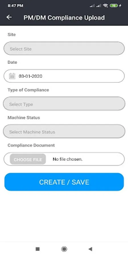Tap the back arrow in header
The height and width of the screenshot is (256, 128).
click(x=9, y=17)
